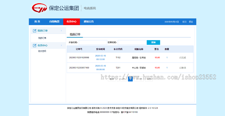Open 自助购票 navigation tab
The width and height of the screenshot is (225, 116).
point(54,22)
